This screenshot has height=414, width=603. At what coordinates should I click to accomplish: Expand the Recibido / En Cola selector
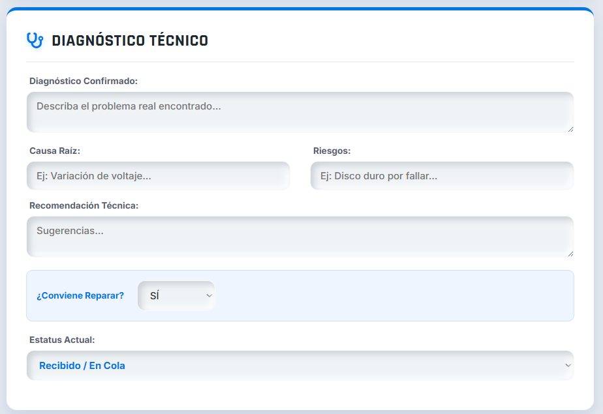coord(300,365)
